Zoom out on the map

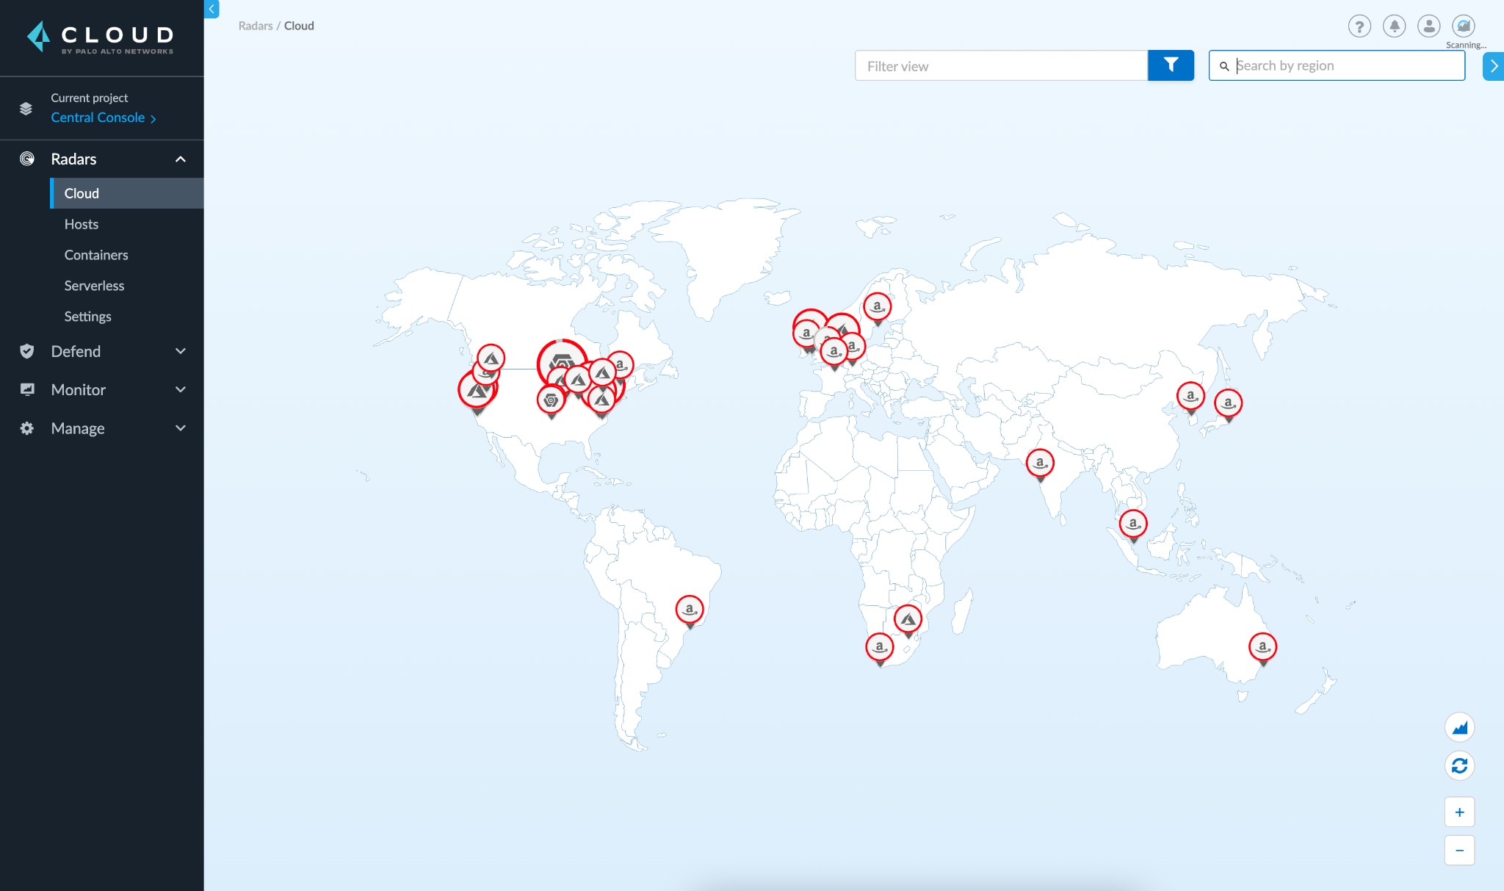tap(1459, 850)
